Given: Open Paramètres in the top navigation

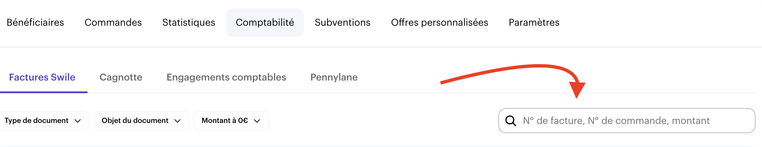Looking at the screenshot, I should [534, 22].
